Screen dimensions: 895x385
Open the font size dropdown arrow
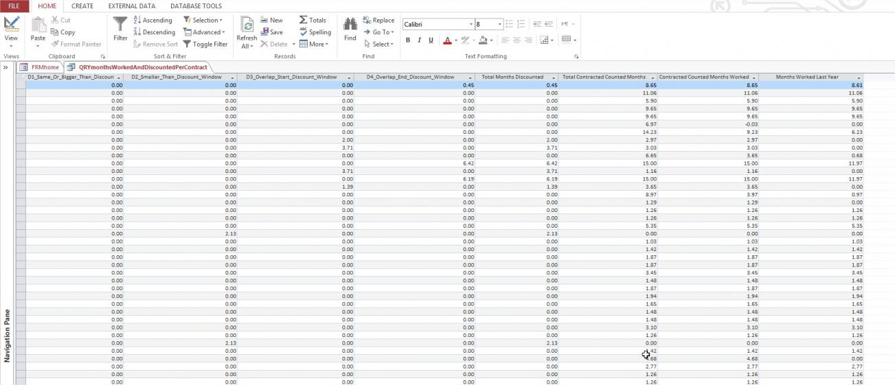click(499, 25)
